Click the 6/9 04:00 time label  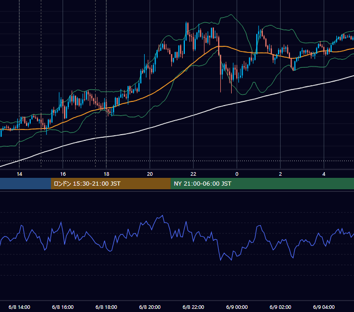pos(324,307)
